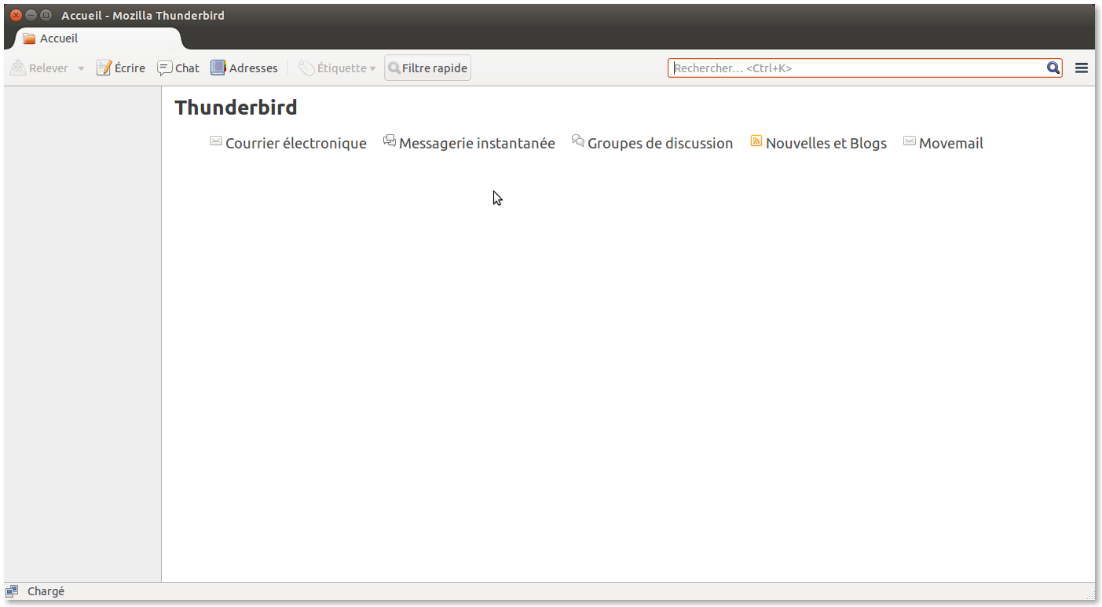Select the Accueil tab

pyautogui.click(x=98, y=38)
